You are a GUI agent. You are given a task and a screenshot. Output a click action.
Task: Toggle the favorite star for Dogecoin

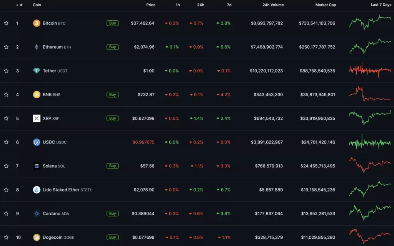point(6,237)
